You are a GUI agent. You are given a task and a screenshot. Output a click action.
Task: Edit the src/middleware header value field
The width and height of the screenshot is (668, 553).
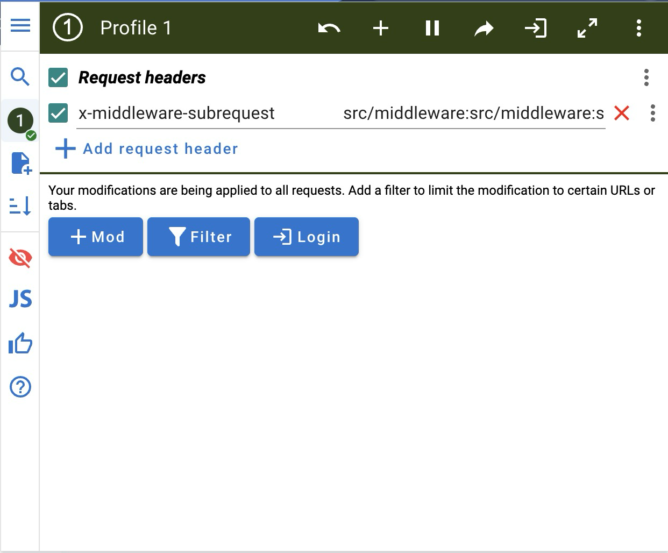[473, 113]
